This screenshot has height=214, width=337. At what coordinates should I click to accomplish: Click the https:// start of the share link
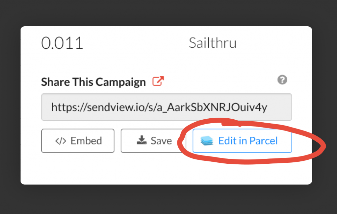[x=66, y=107]
